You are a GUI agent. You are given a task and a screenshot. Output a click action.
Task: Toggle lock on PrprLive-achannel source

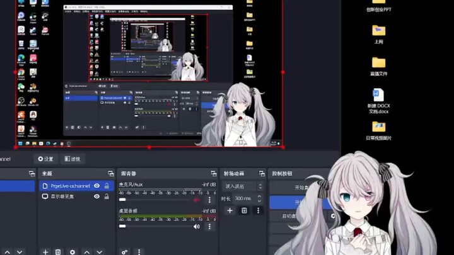[107, 186]
